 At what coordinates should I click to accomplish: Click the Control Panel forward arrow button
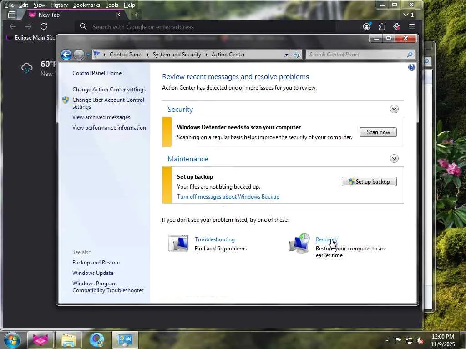coord(79,55)
